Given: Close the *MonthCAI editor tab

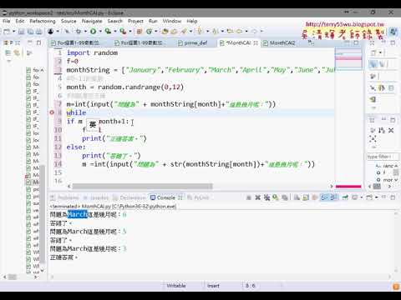Looking at the screenshot, I should 256,42.
